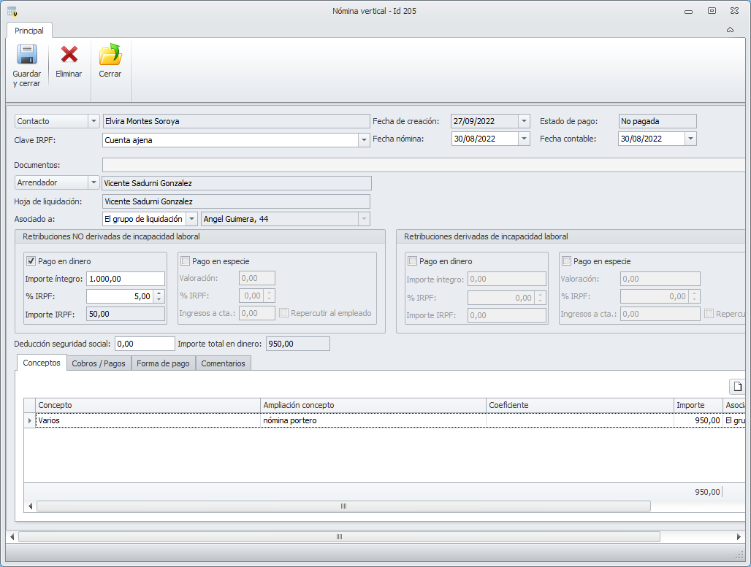This screenshot has width=751, height=567.
Task: Open the Forma de pago tab
Action: click(163, 363)
